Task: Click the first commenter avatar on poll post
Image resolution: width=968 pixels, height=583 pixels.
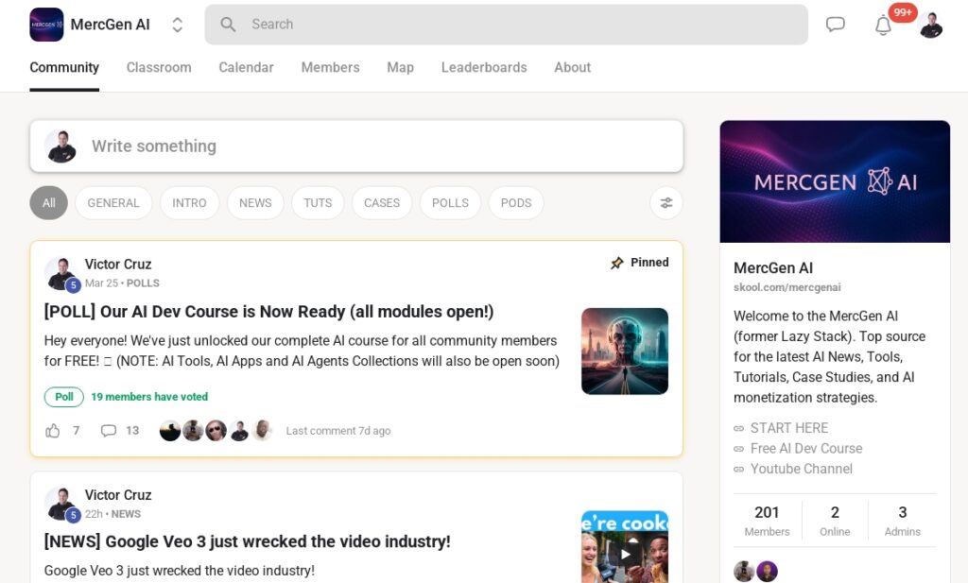Action: (170, 431)
